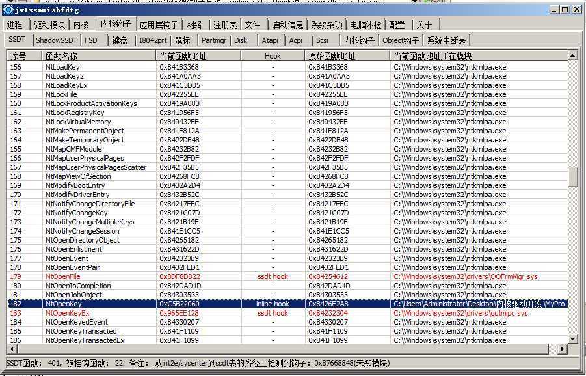
Task: Select the NtNotifyChangeKey row
Action: [287, 213]
